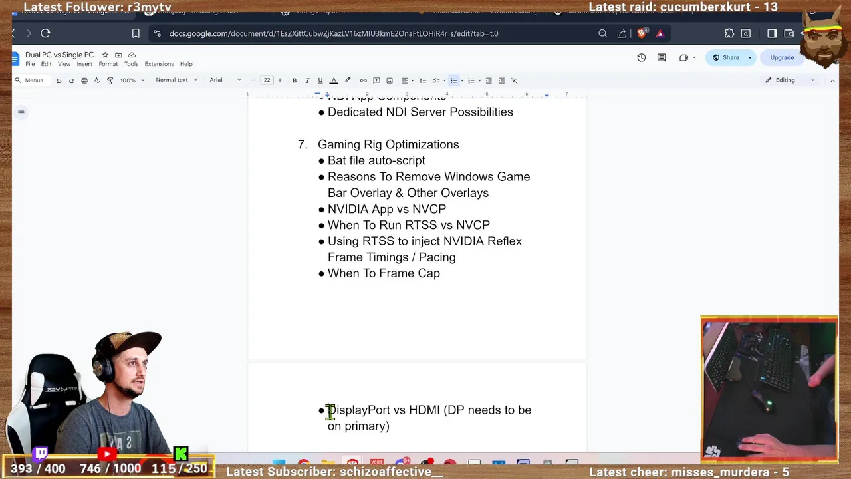Screen dimensions: 851x479
Task: Toggle the checklist button
Action: pos(436,80)
